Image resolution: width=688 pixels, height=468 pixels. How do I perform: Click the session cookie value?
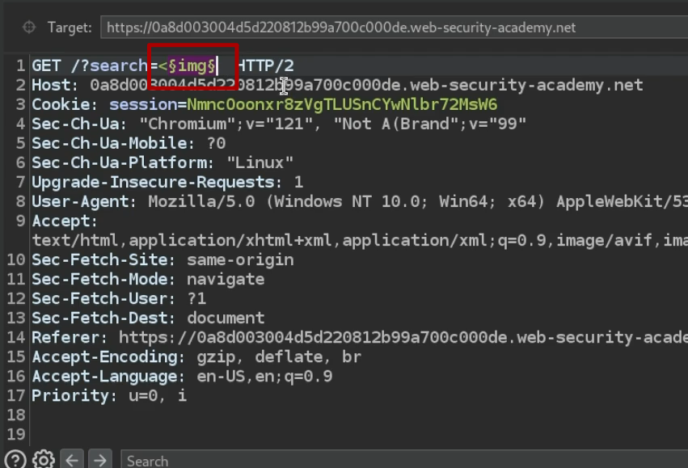point(341,104)
